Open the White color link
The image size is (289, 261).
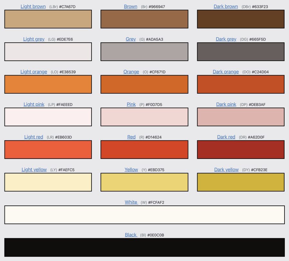131,202
